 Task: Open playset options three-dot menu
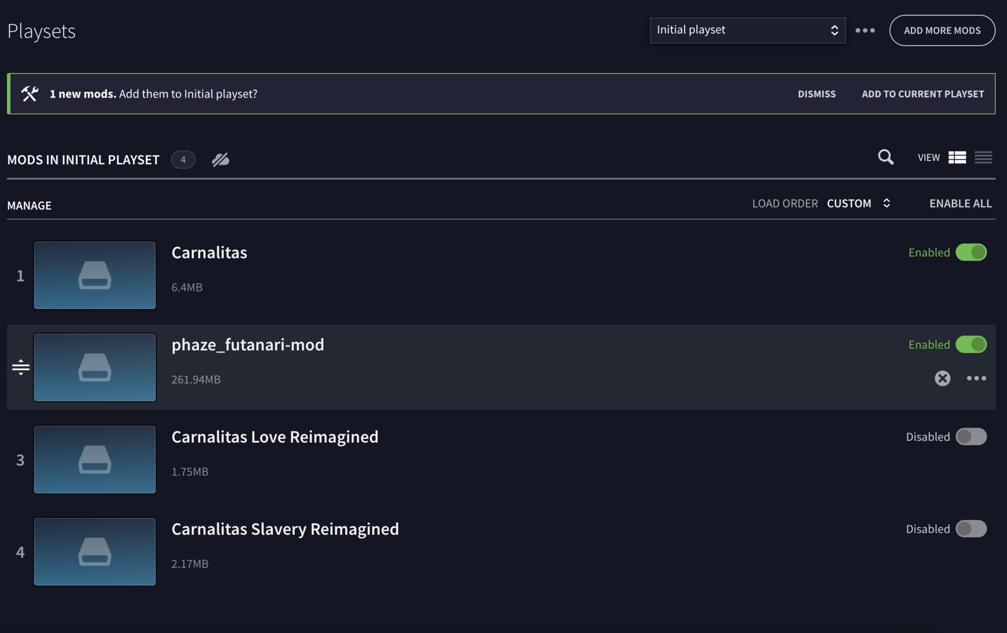[865, 30]
